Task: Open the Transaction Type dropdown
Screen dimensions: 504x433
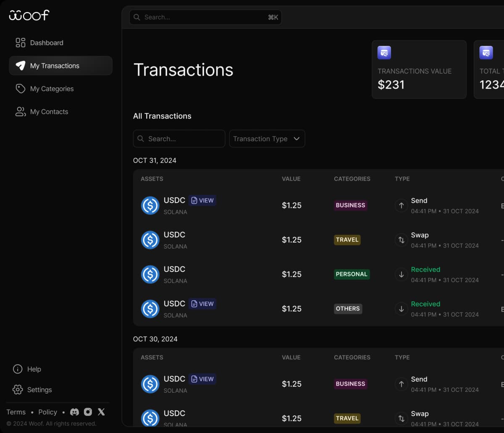Action: point(267,139)
